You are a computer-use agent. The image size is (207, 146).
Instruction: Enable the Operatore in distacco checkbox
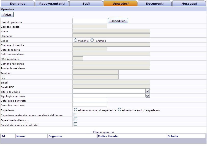point(75,119)
